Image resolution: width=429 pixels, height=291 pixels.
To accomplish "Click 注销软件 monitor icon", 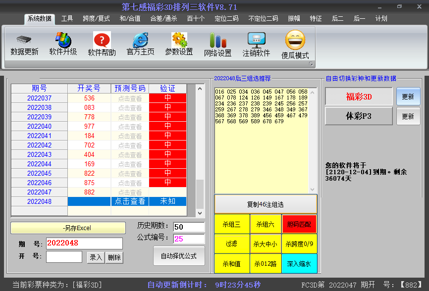I will click(x=257, y=40).
